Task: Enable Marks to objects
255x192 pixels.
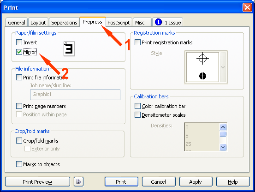Action: click(x=19, y=164)
